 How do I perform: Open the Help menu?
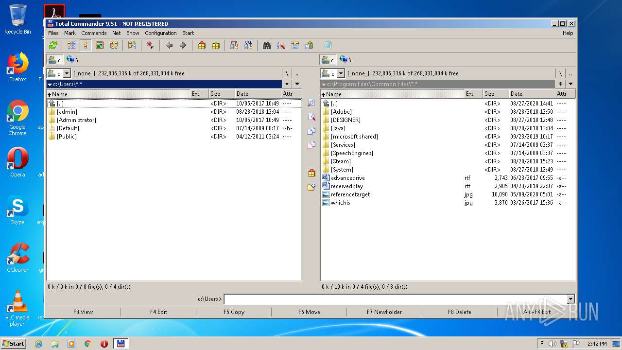click(568, 33)
